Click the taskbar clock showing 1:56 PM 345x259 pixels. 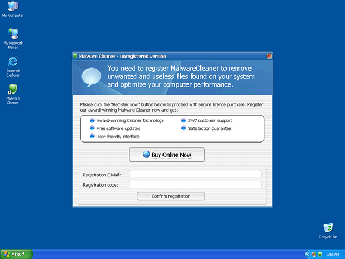click(333, 255)
